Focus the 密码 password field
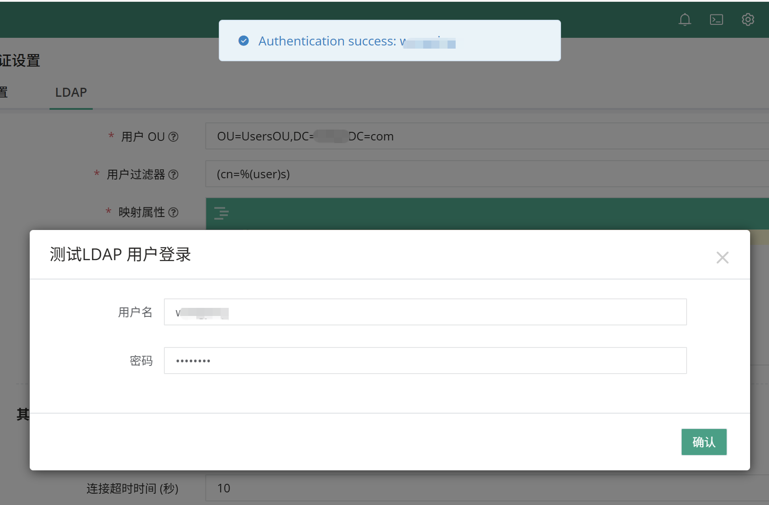The width and height of the screenshot is (769, 505). pyautogui.click(x=425, y=361)
